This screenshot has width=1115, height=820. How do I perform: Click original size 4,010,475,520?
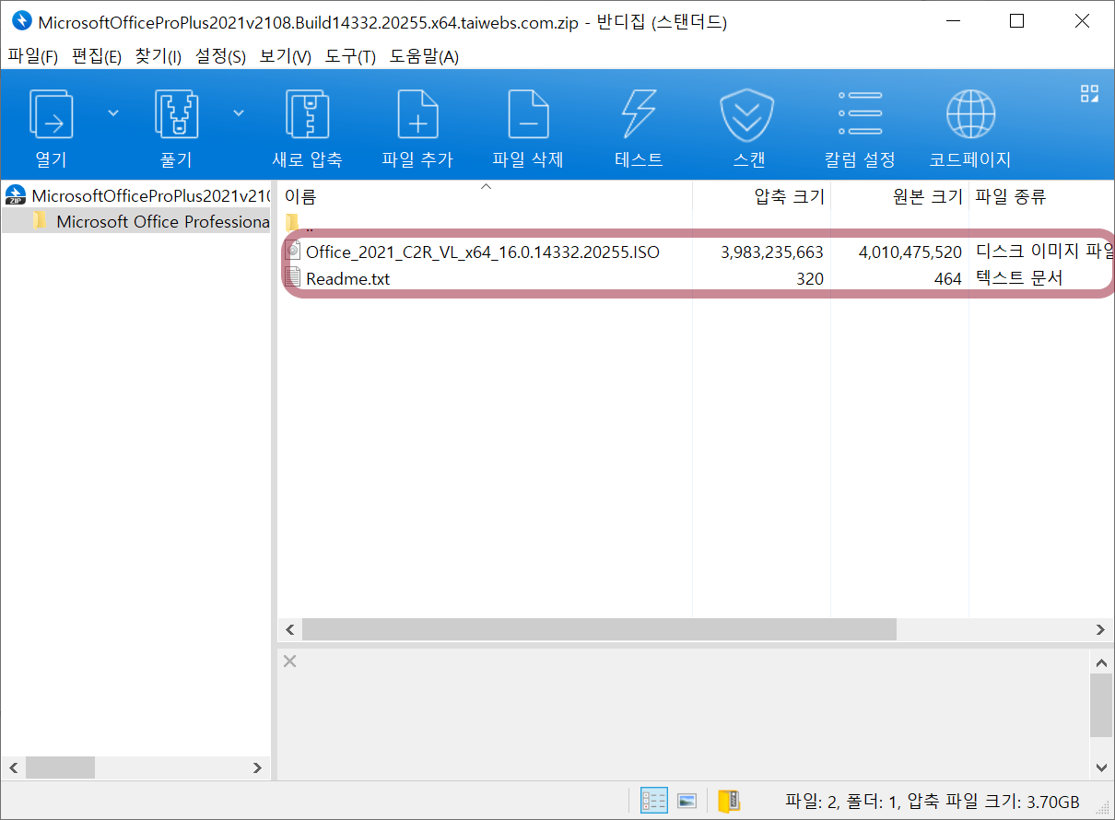coord(910,252)
